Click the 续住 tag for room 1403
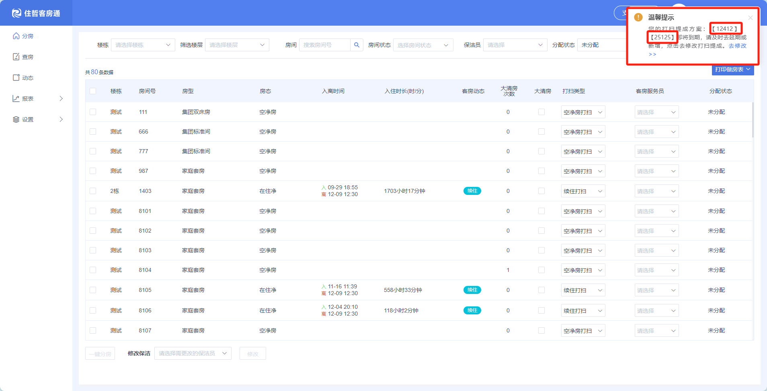 click(x=472, y=191)
